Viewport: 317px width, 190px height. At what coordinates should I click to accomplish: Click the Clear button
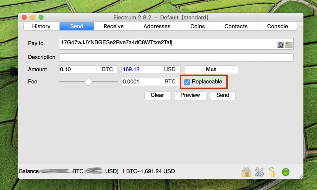(x=157, y=95)
